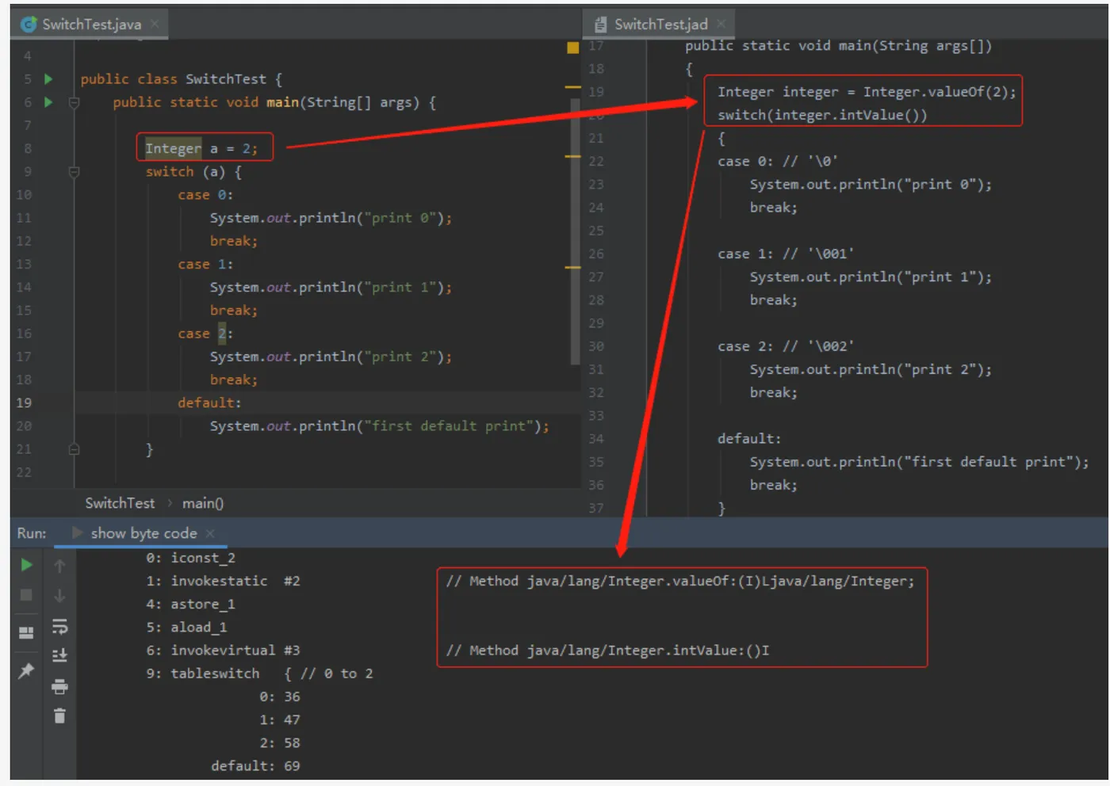Click 'default:' on line 19 of java editor
The image size is (1110, 786).
209,403
